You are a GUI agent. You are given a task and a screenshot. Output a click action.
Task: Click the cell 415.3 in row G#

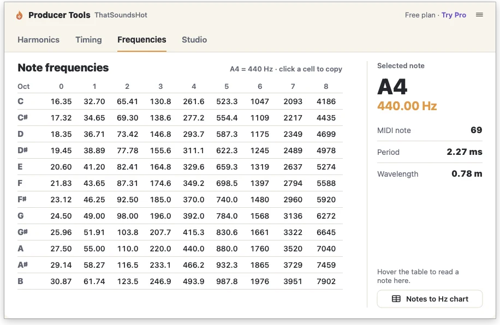194,232
